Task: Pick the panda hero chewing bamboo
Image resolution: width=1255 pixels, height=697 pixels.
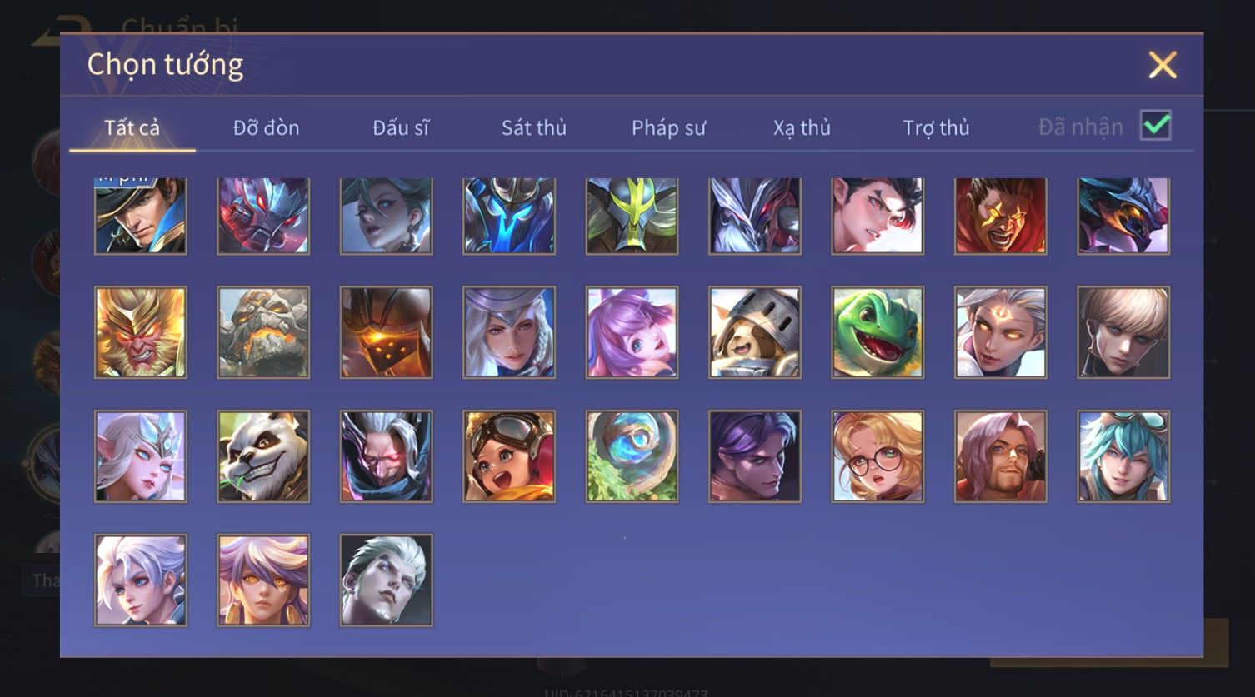Action: tap(263, 456)
